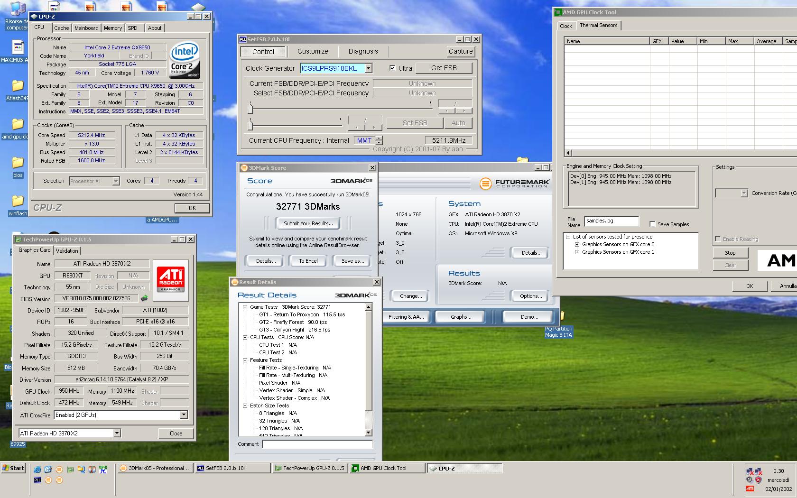This screenshot has height=498, width=797.
Task: Open the Aflash desktop folder
Action: [18, 90]
